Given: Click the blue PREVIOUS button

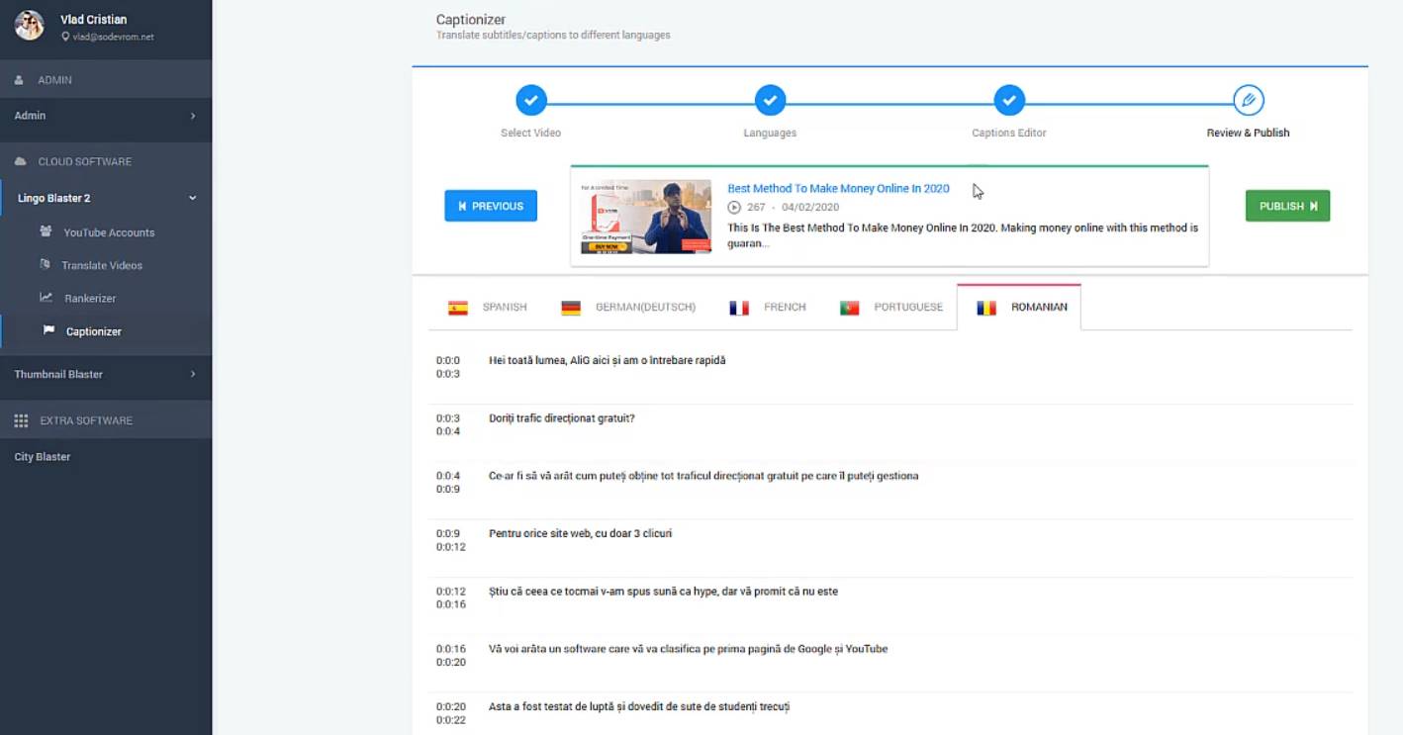Looking at the screenshot, I should point(491,206).
